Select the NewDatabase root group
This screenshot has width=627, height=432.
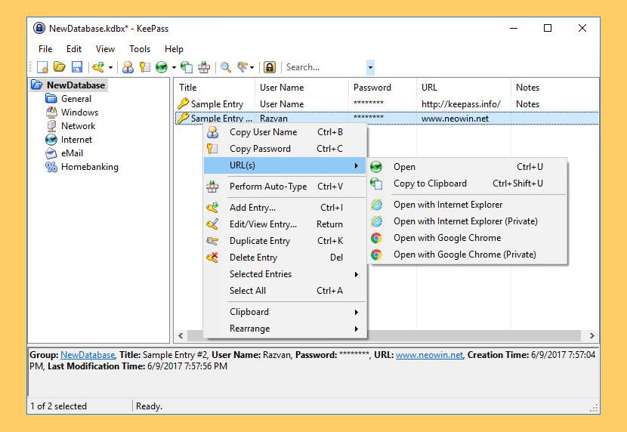tap(76, 85)
